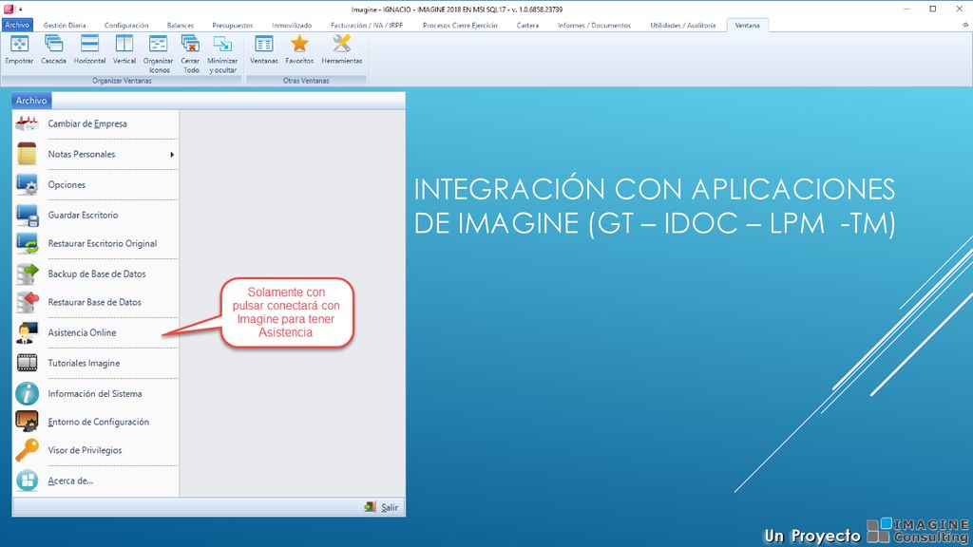Click the Asistencia Online person icon
Screen dimensions: 973x547
tap(27, 332)
